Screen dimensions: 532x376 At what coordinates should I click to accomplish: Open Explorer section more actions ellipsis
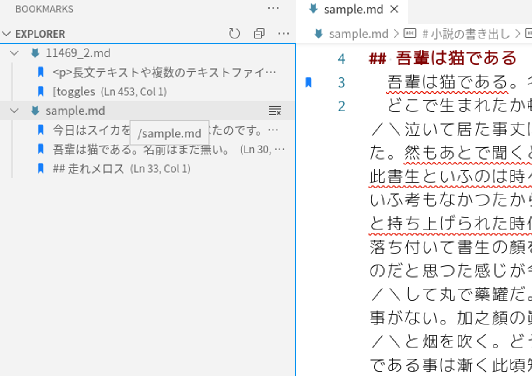(283, 34)
